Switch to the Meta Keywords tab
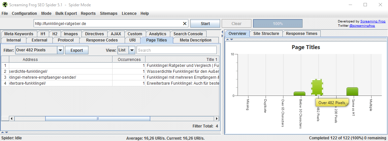Viewport: 388px width, 141px height. (x=19, y=34)
